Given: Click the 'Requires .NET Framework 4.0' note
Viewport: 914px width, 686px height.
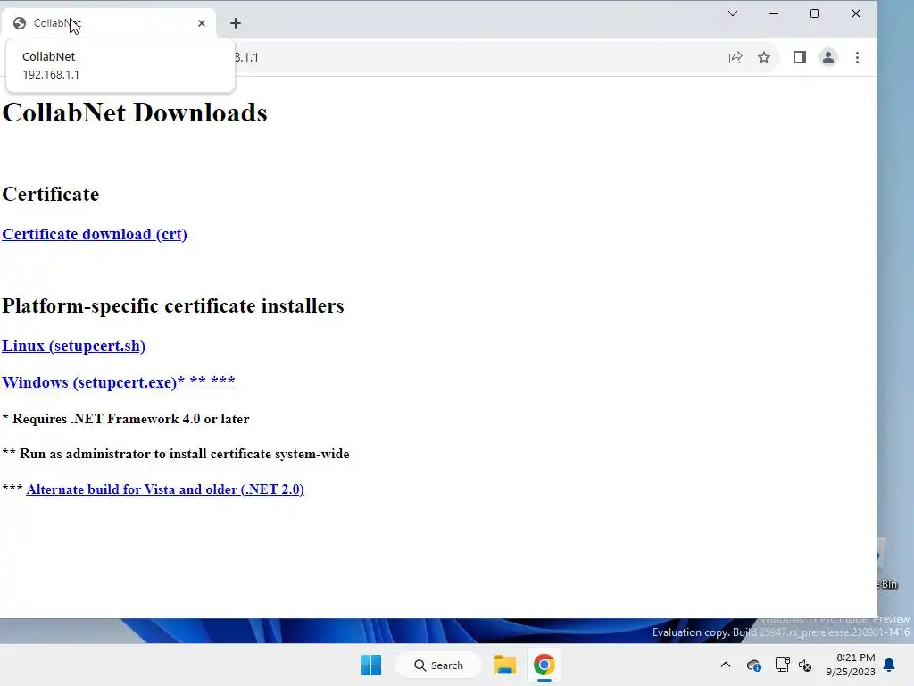Looking at the screenshot, I should click(x=125, y=419).
